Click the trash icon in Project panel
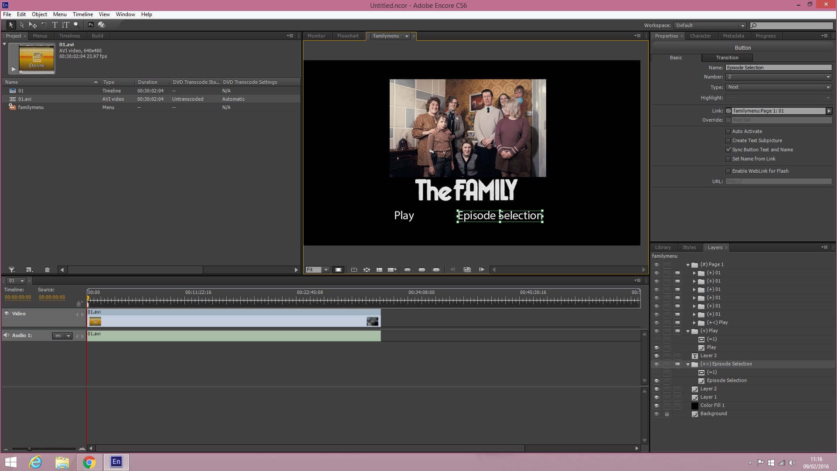This screenshot has width=837, height=471. pyautogui.click(x=47, y=270)
